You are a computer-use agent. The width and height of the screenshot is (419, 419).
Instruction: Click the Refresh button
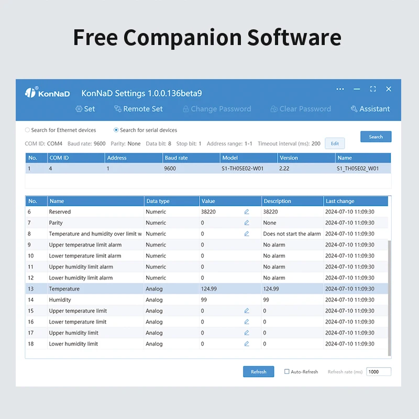pos(258,371)
